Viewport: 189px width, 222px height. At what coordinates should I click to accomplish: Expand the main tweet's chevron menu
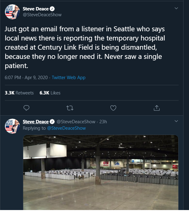point(176,8)
